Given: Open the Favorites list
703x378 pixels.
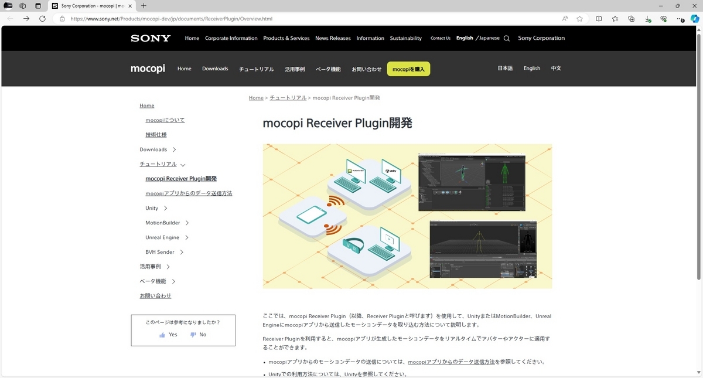Looking at the screenshot, I should (615, 19).
